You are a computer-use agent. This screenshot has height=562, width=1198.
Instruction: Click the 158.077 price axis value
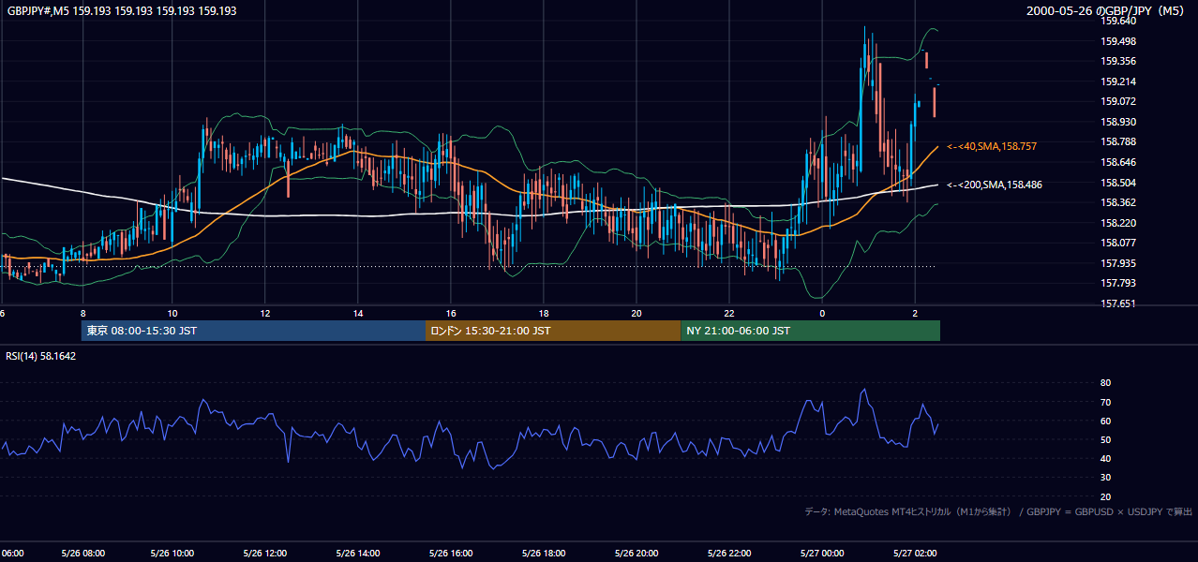tap(1118, 243)
